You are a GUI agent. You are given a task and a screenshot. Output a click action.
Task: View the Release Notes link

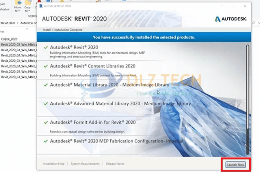coord(115,164)
